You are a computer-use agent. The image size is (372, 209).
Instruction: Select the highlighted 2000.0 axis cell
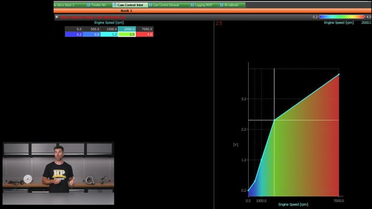pos(127,29)
